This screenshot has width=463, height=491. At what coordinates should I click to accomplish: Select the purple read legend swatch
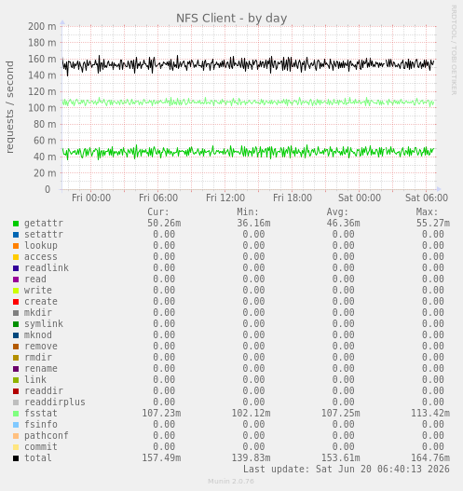[x=16, y=280]
